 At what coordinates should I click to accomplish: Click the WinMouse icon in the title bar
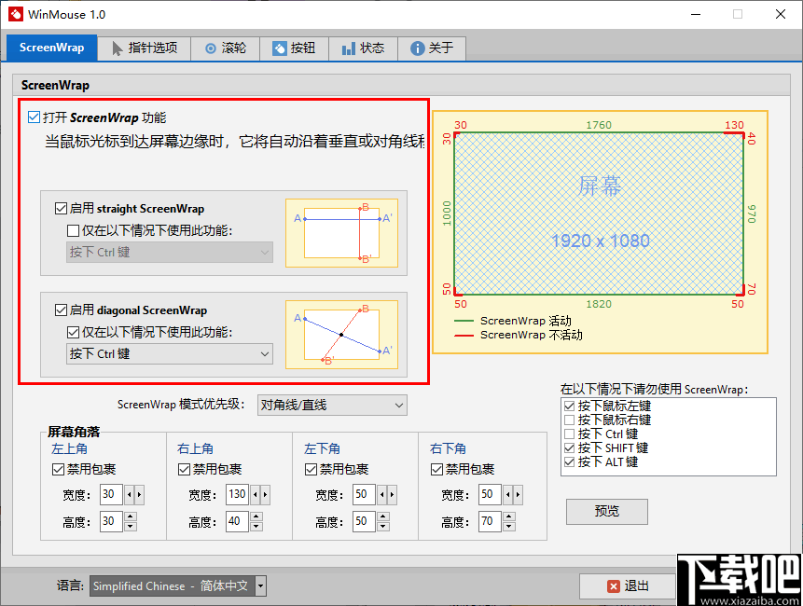(15, 14)
